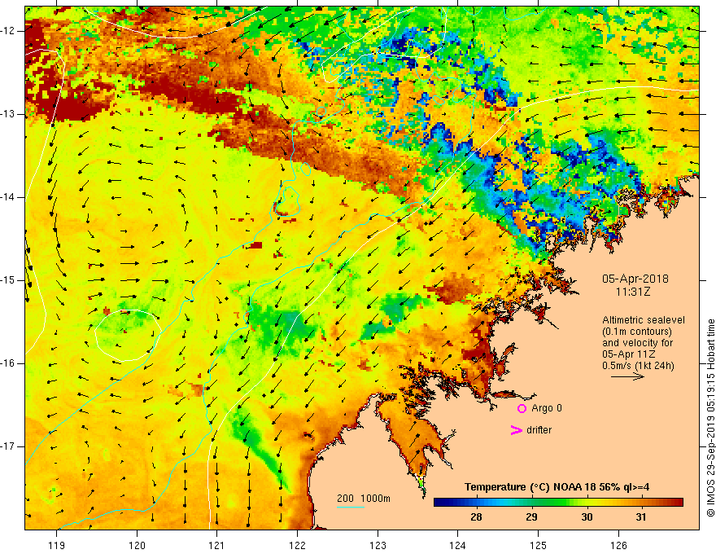The height and width of the screenshot is (554, 716).
Task: Click the 'Altimetric sealevel' caption line
Action: point(644,320)
